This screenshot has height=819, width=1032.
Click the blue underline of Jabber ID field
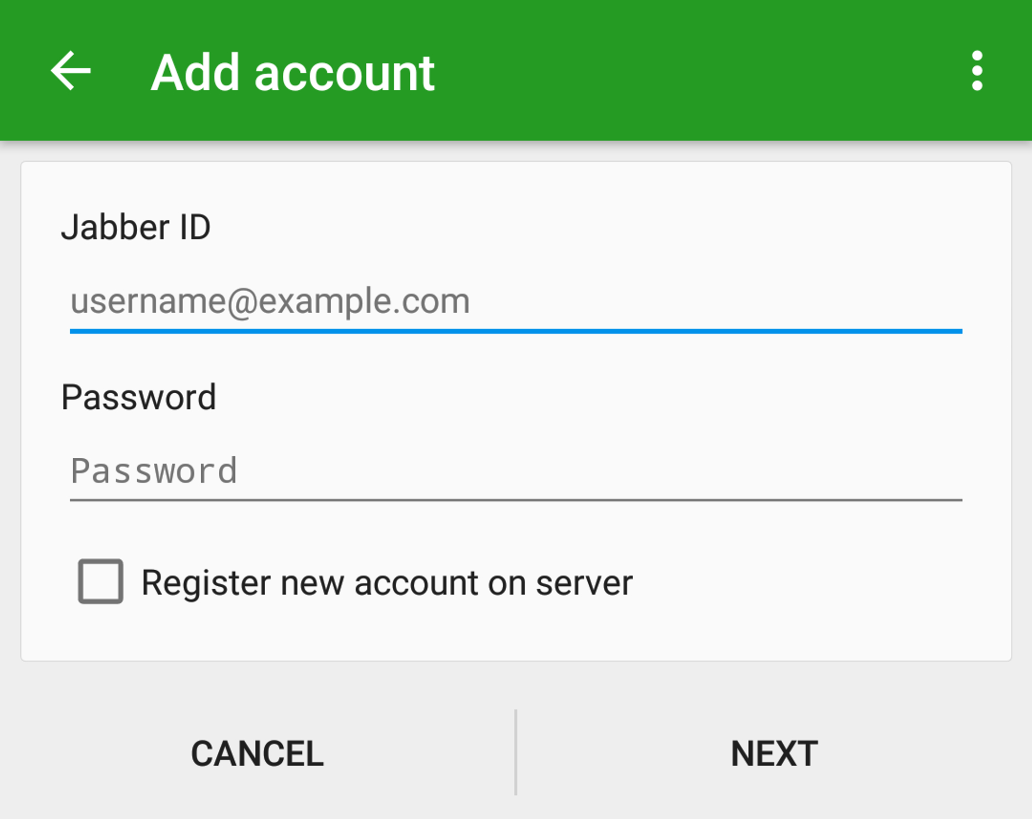click(516, 331)
